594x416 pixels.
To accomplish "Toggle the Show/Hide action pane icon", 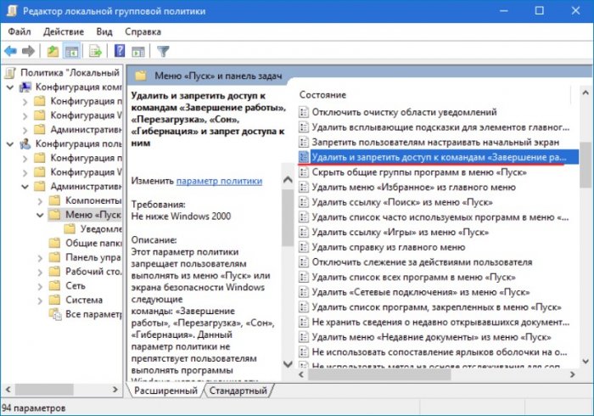I will 137,51.
